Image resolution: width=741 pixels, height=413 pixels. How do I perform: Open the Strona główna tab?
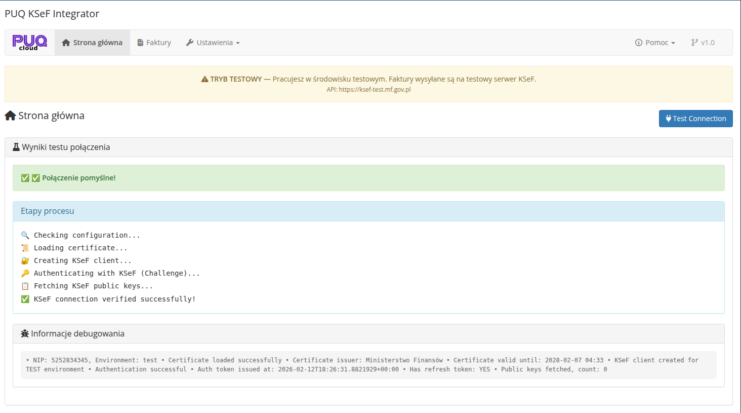tap(92, 43)
